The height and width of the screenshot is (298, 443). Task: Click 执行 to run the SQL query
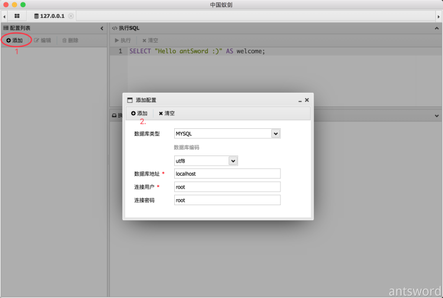(122, 40)
